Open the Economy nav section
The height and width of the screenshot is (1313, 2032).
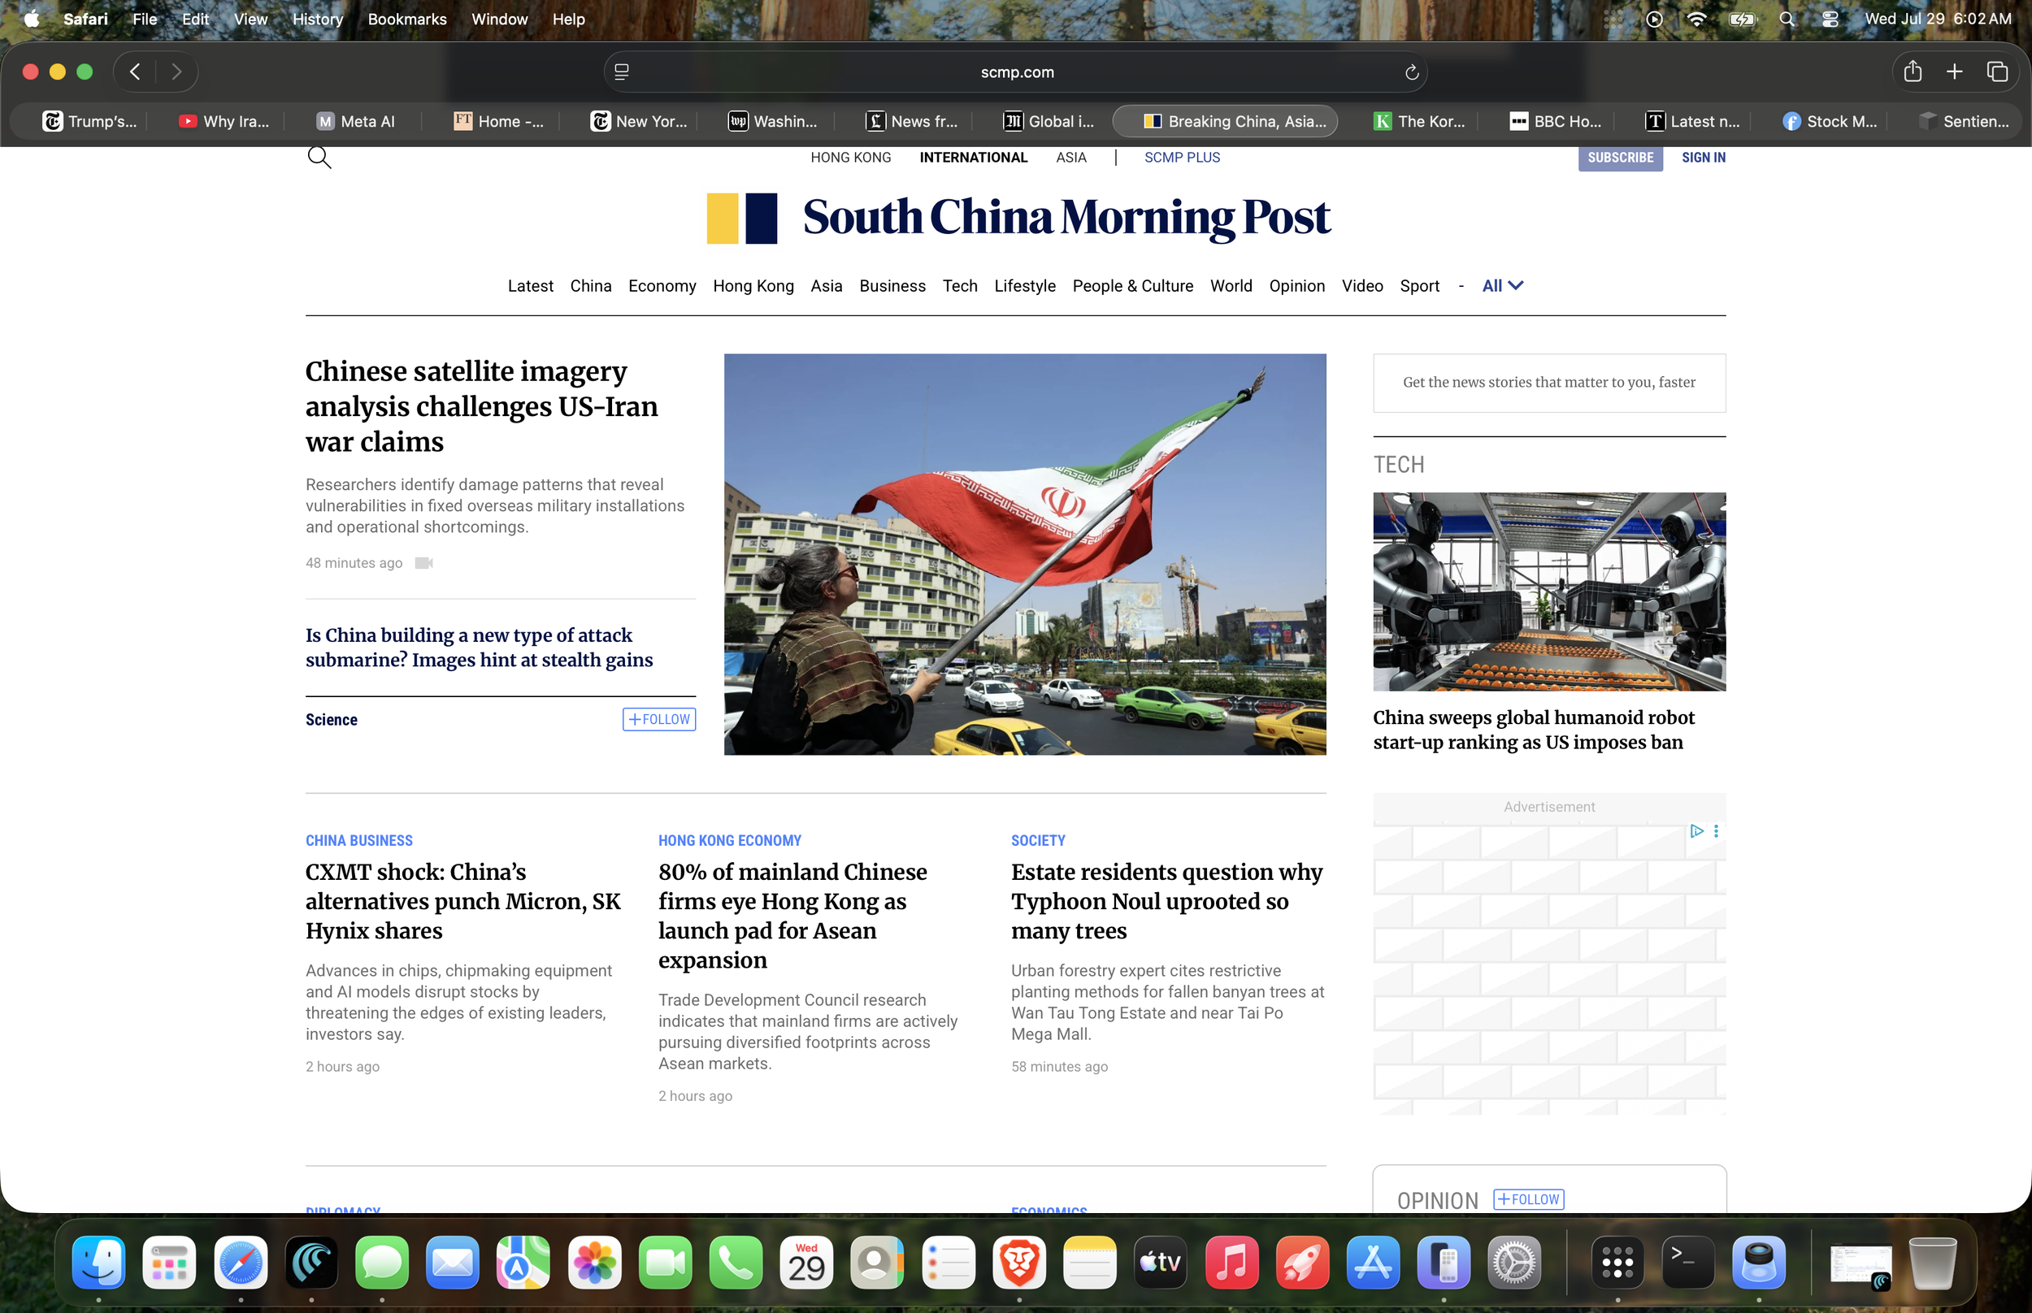tap(662, 286)
